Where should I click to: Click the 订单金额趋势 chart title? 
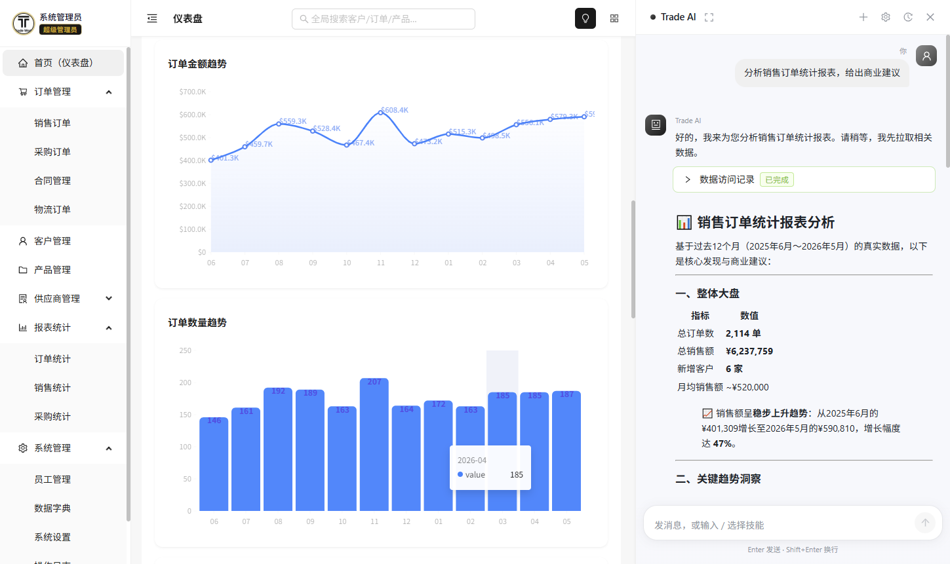coord(197,64)
